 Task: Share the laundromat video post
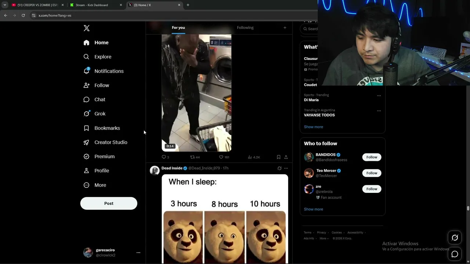tap(286, 157)
